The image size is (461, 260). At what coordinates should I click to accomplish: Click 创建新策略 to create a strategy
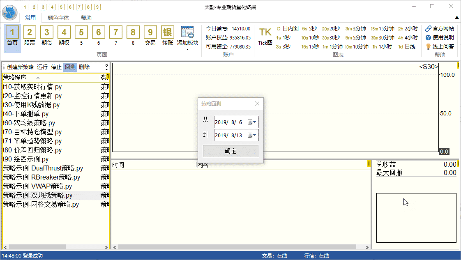[x=20, y=67]
